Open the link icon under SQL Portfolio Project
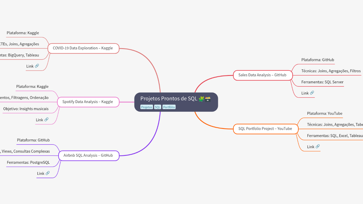Screen dimensions: 363x204 [318, 146]
